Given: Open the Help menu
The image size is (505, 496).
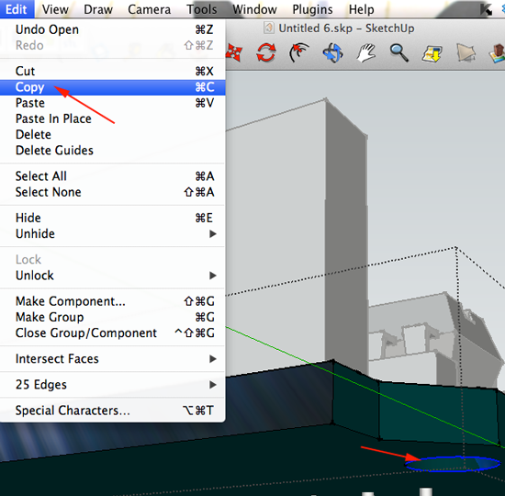Looking at the screenshot, I should click(x=362, y=9).
